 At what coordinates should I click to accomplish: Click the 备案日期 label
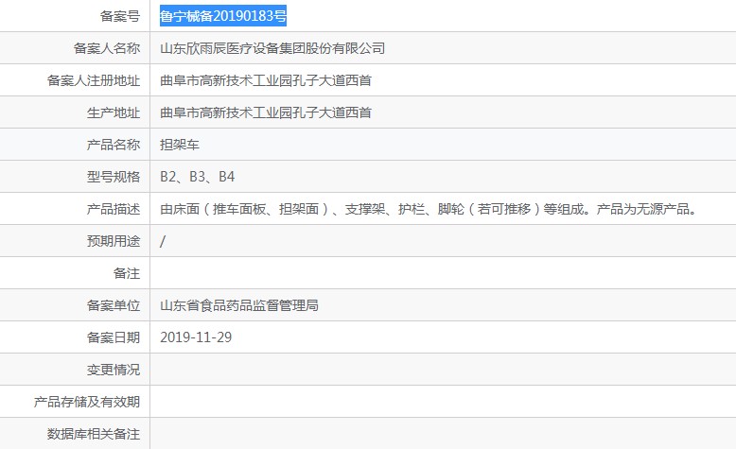[x=114, y=337]
